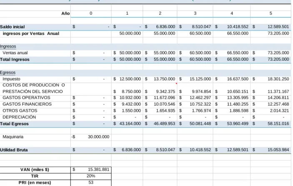Click Utilidad Bruta value 15.053.984
This screenshot has height=186, width=293.
pyautogui.click(x=278, y=150)
